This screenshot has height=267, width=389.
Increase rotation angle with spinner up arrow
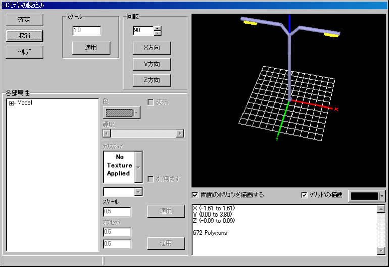(157, 28)
